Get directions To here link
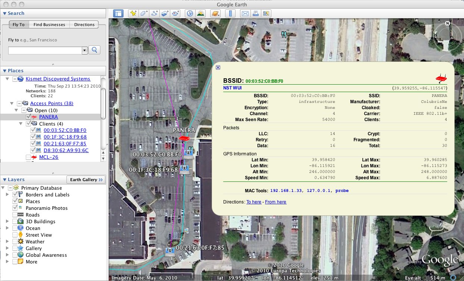Screen dimensions: 464x281 coord(254,202)
